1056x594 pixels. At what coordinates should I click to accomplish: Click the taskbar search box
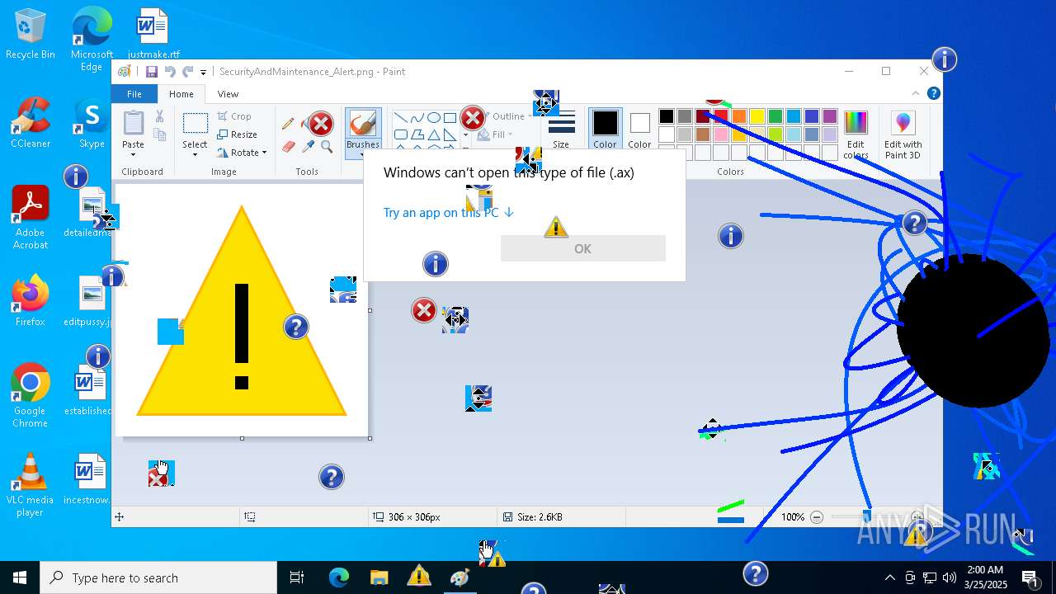158,577
